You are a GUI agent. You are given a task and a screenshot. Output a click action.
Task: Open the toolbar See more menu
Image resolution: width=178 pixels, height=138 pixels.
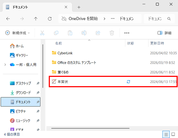tap(127, 33)
